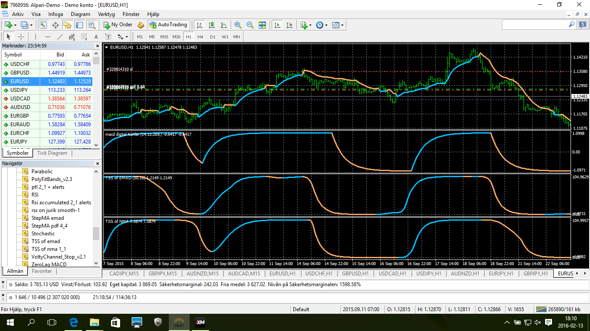Toggle the Data Window crosshair-circle icon
The width and height of the screenshot is (590, 331).
(55, 25)
